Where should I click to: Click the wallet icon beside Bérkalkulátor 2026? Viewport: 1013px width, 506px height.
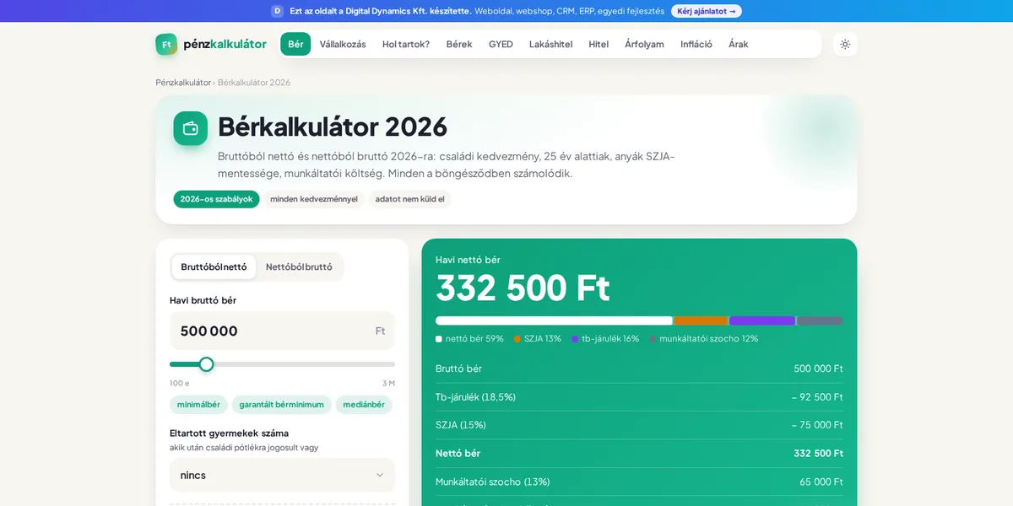click(x=191, y=128)
